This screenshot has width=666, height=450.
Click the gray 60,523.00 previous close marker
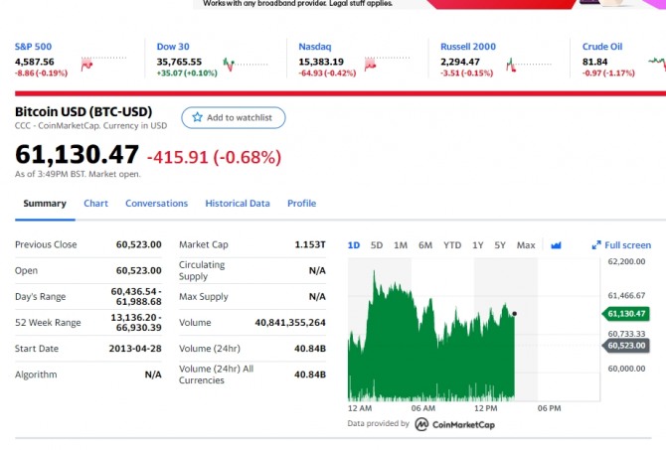626,346
